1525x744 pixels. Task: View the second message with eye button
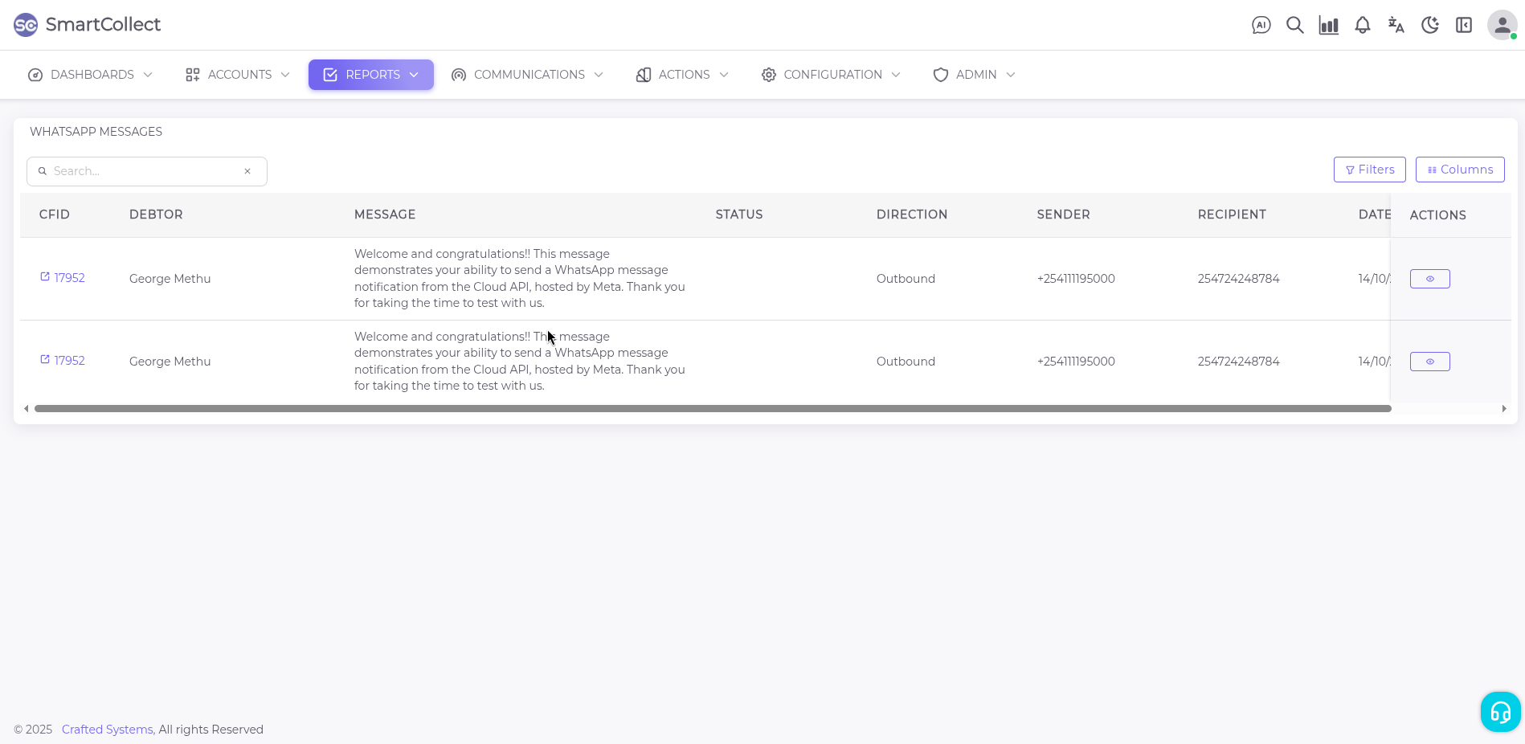tap(1429, 362)
